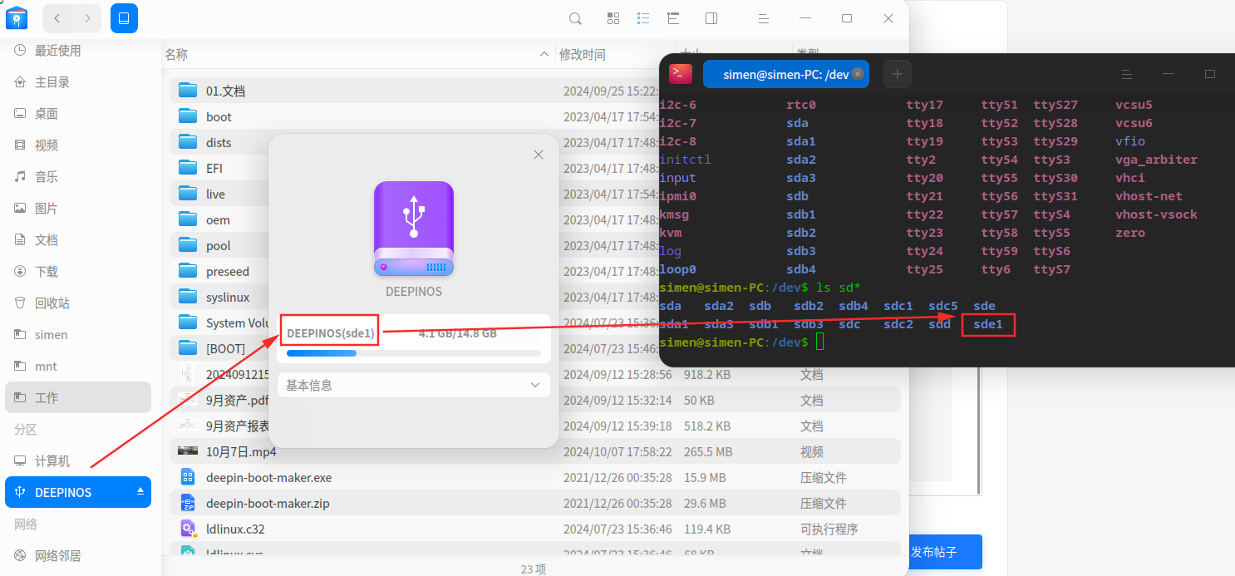Click the terminal command prompt cursor
The image size is (1235, 576).
820,342
